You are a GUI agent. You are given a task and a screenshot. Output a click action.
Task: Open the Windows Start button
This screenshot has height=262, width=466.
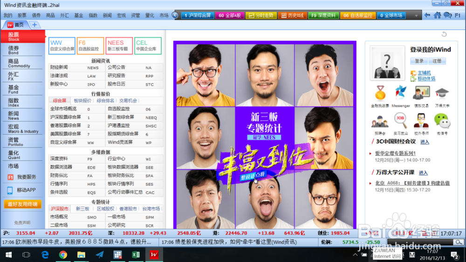pyautogui.click(x=8, y=255)
